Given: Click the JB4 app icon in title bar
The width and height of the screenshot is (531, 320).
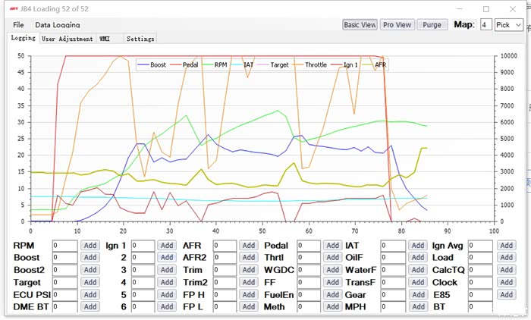Looking at the screenshot, I should point(9,9).
